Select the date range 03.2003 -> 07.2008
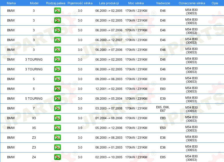Viewport: 224px width, 162px height. coord(109,108)
